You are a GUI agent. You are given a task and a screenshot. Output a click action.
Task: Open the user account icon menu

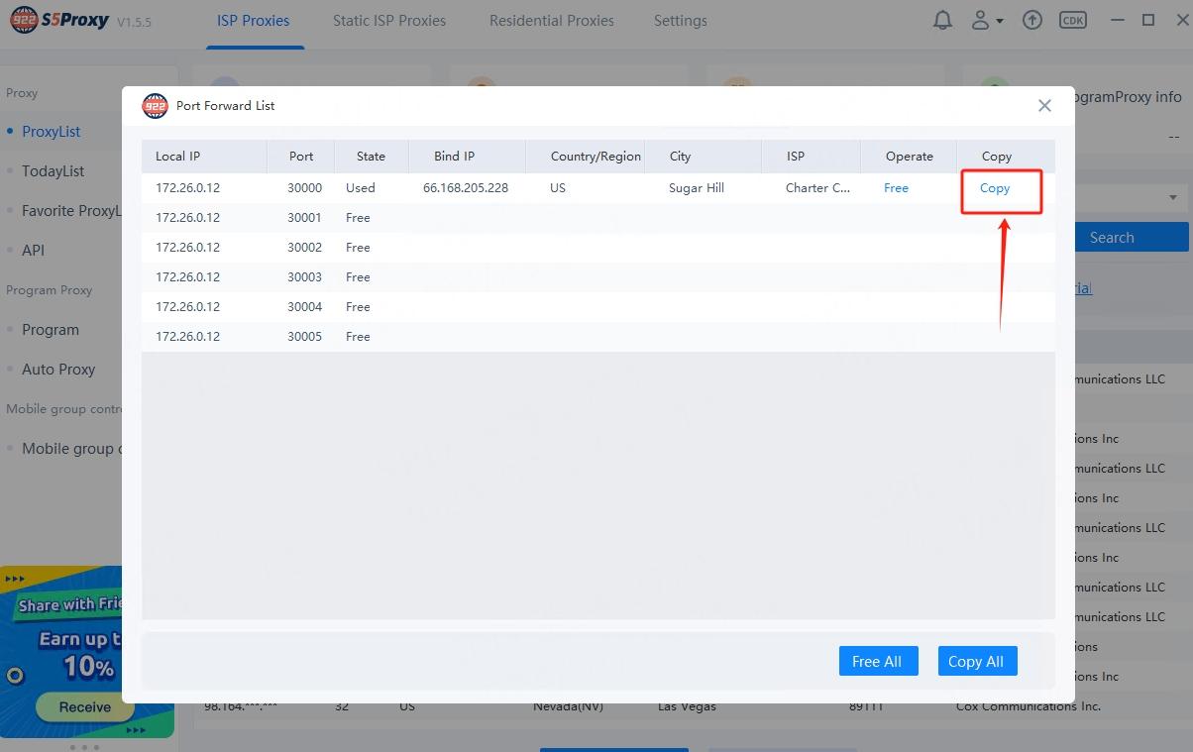(x=987, y=21)
